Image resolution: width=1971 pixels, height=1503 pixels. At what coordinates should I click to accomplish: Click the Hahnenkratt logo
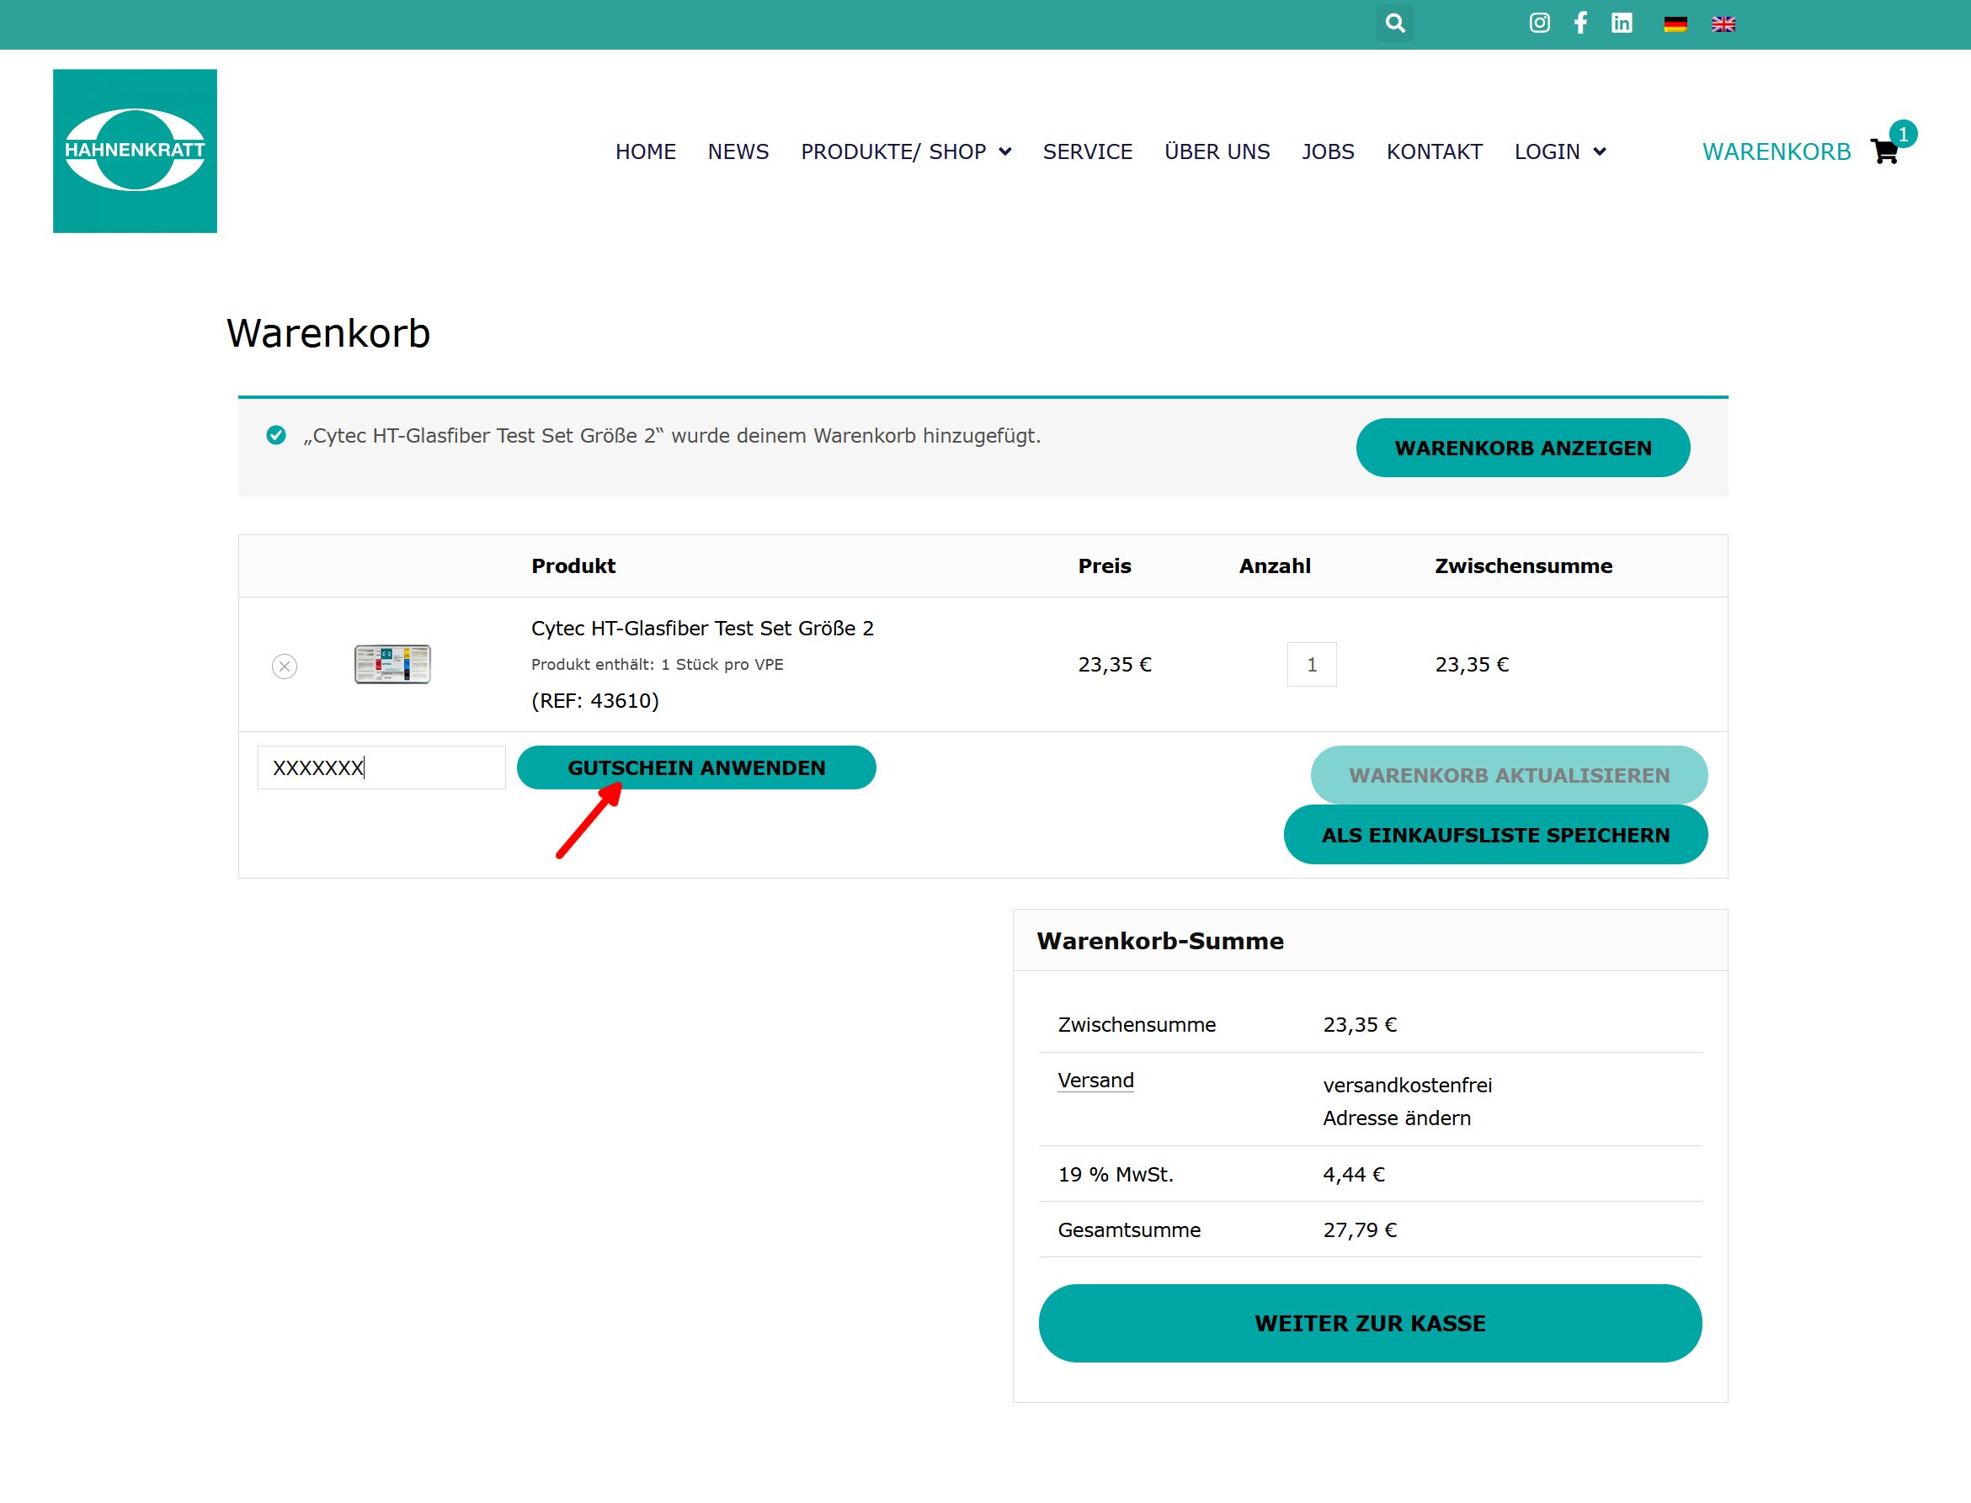136,151
